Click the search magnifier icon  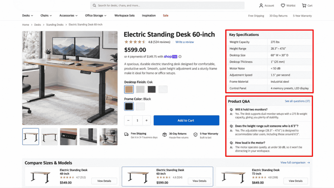tap(94, 5)
